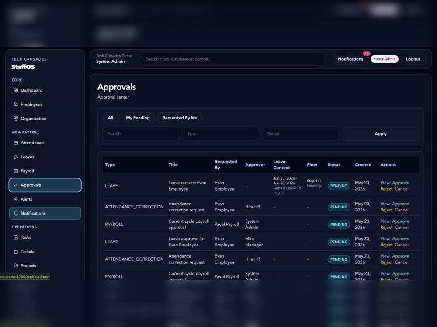437x327 pixels.
Task: Click the Notifications bell icon in the sidebar
Action: (16, 213)
